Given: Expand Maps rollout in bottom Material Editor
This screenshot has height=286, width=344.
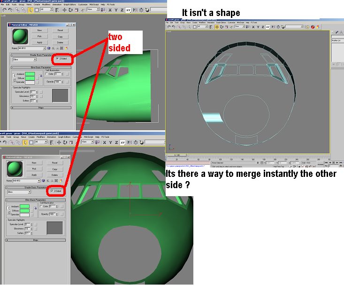Looking at the screenshot, I should (x=36, y=240).
